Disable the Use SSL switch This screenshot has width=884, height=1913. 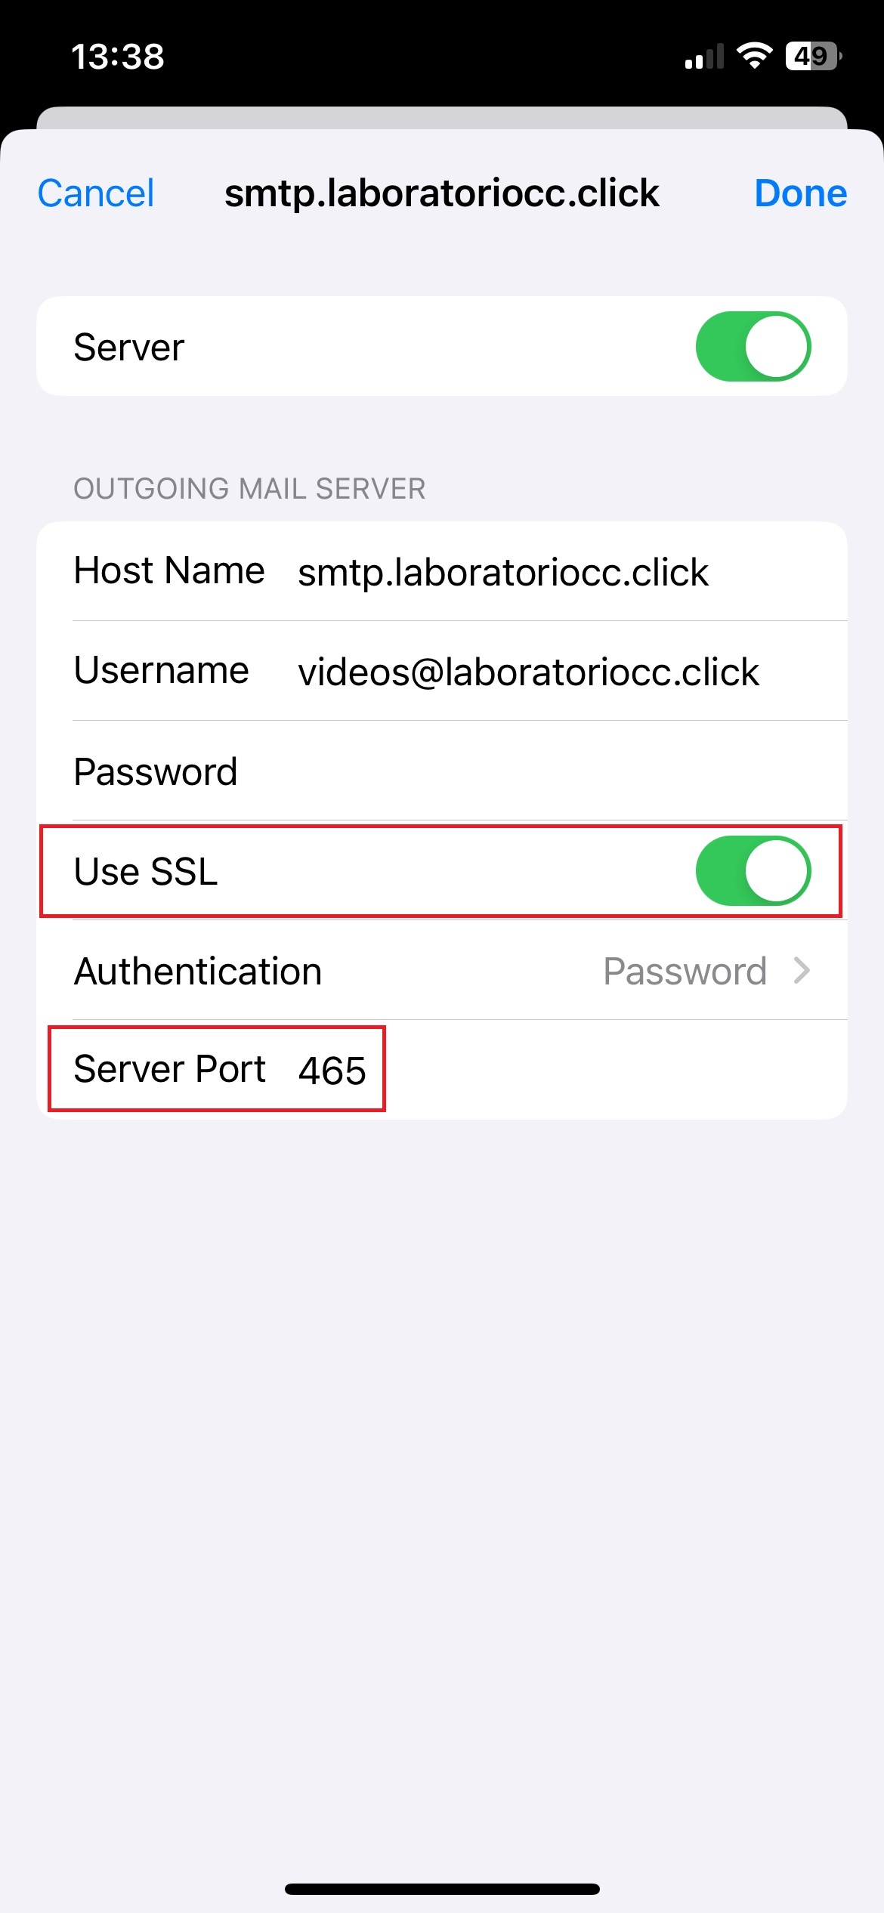point(753,870)
